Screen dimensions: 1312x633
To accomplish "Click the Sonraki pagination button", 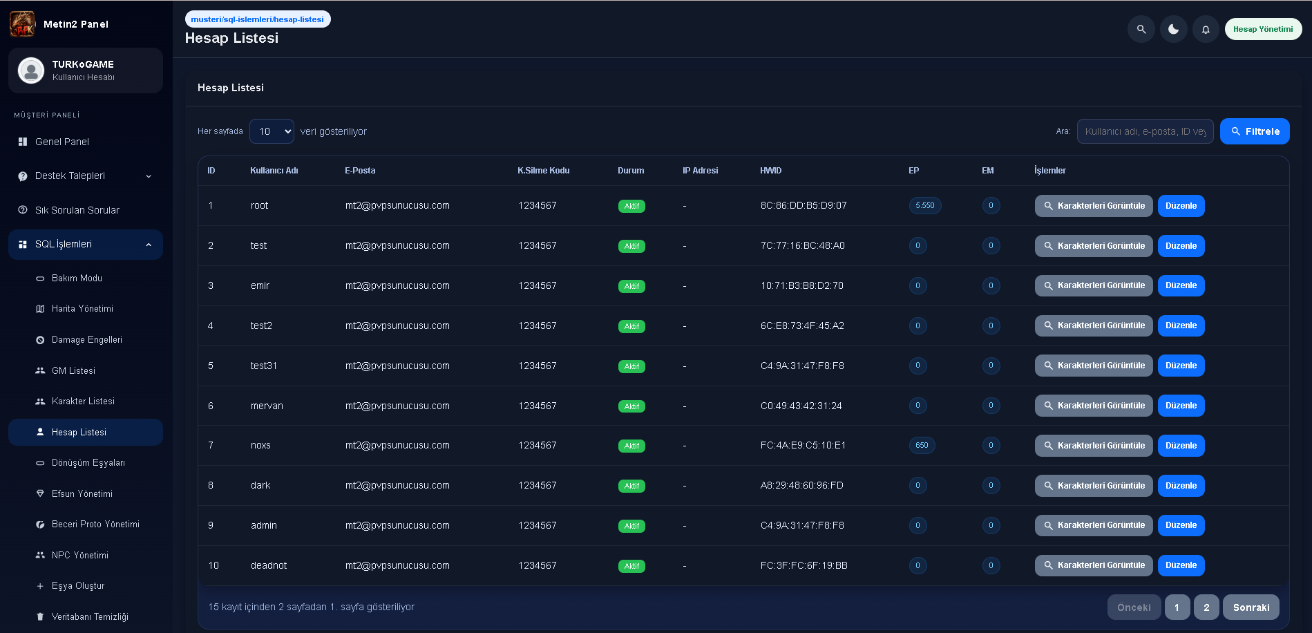I will 1251,607.
